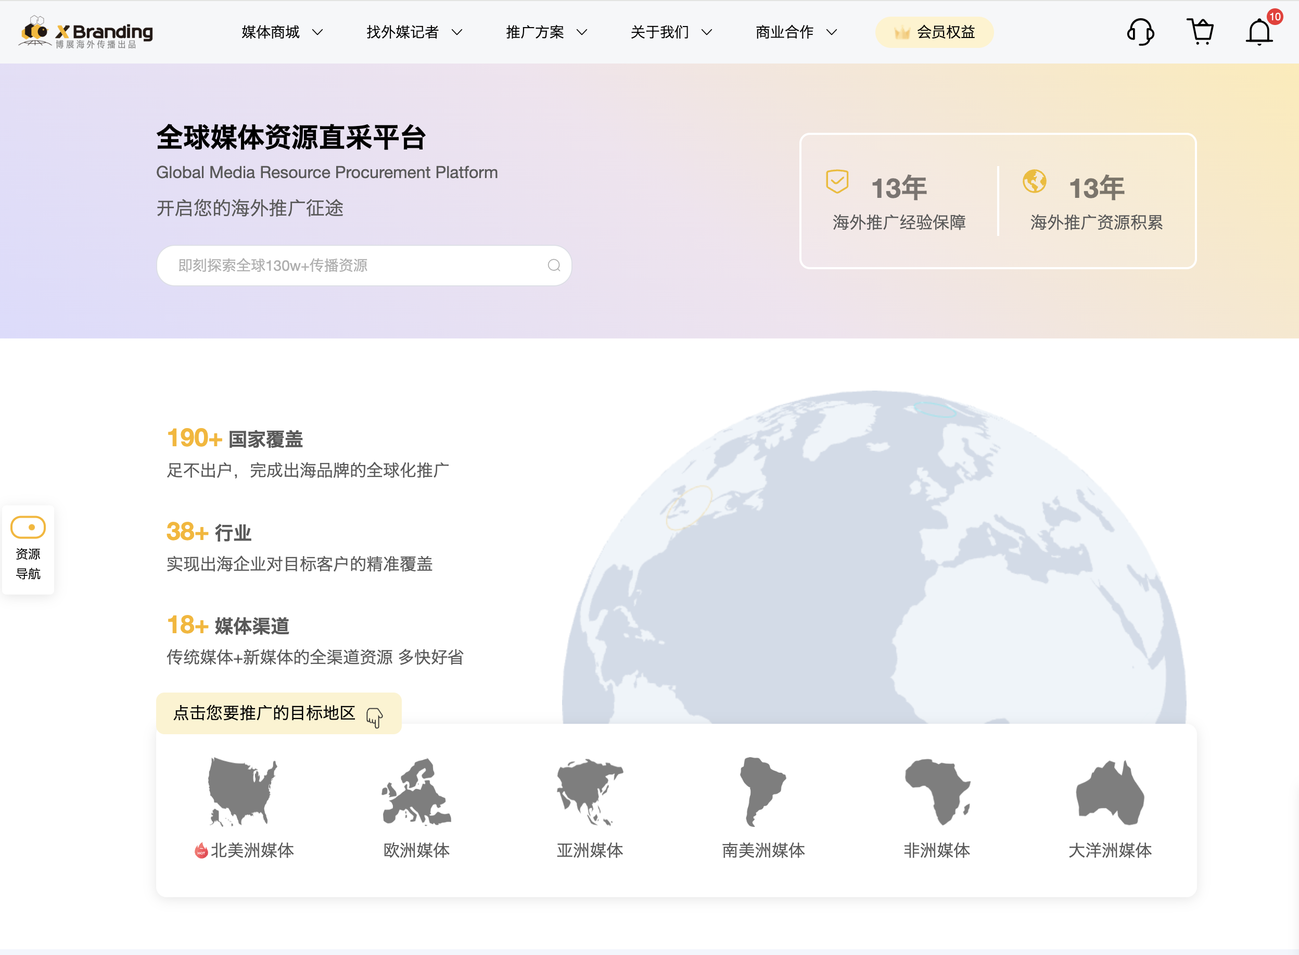Select the Europe media map icon

click(x=416, y=791)
